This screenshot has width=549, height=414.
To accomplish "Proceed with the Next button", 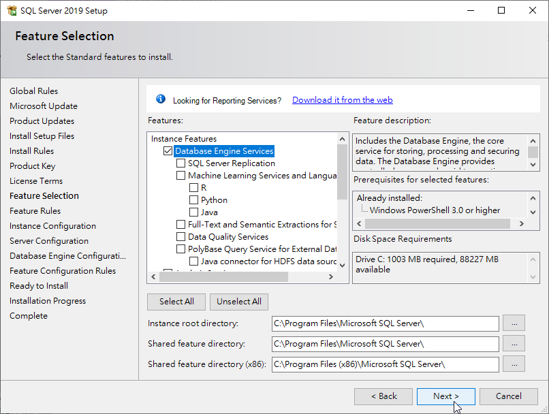I will (446, 396).
